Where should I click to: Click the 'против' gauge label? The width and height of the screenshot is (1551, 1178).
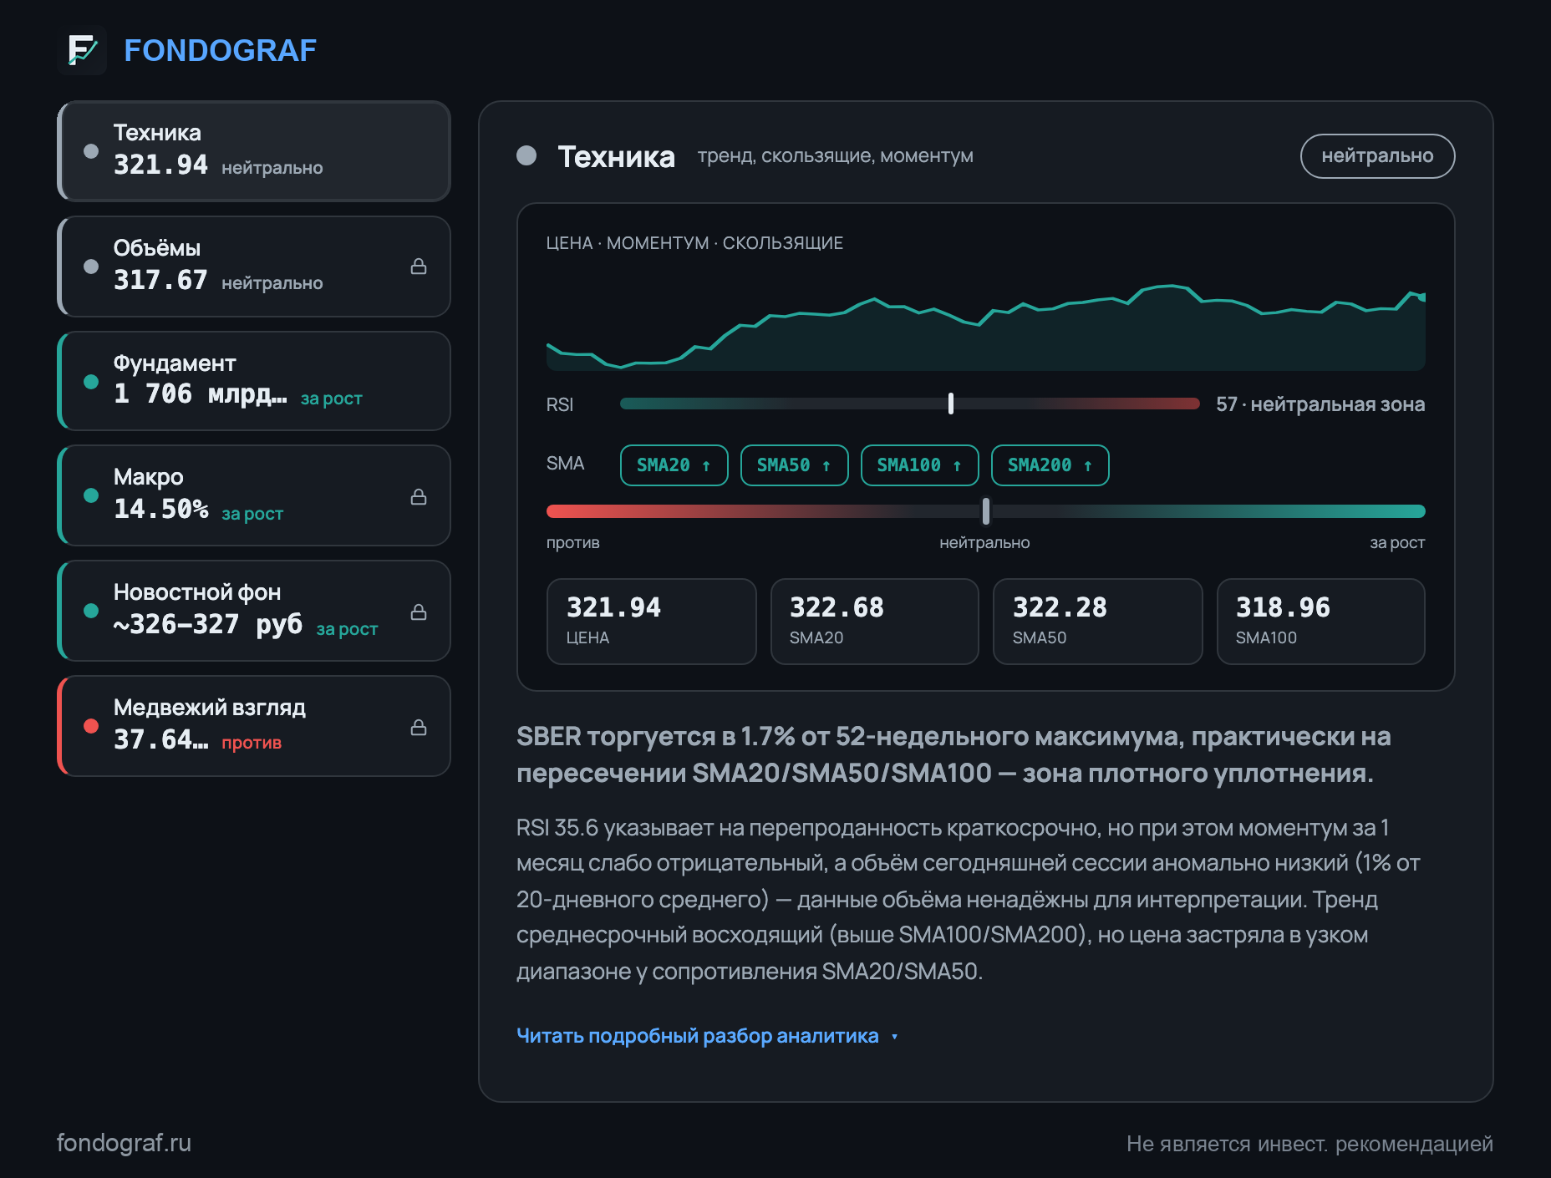[573, 543]
